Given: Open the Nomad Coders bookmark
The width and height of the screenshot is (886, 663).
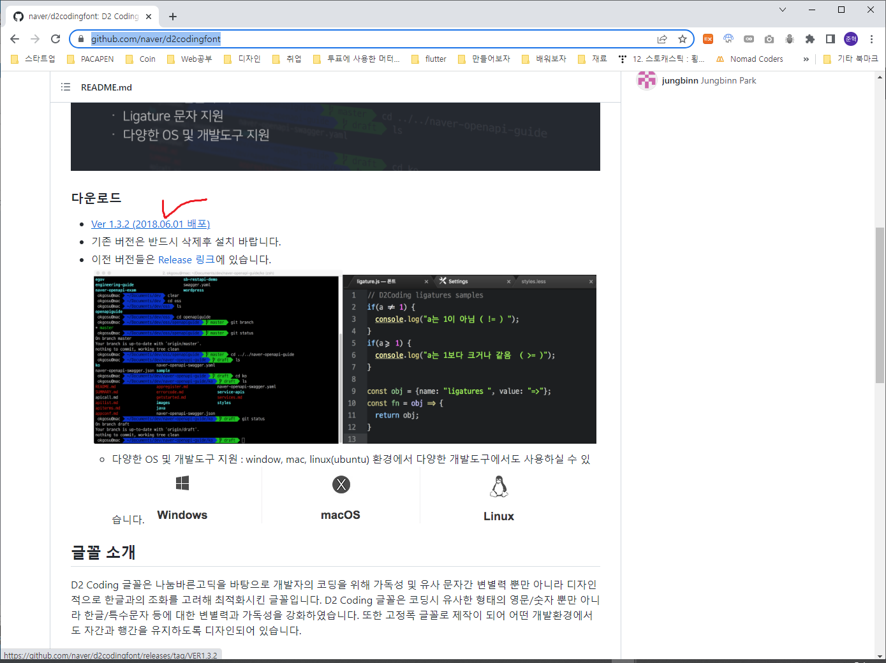Looking at the screenshot, I should pyautogui.click(x=749, y=59).
